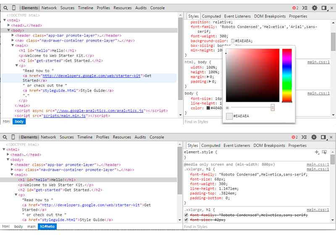Select the h1#hello breadcrumb item
The image size is (336, 235).
tap(46, 227)
